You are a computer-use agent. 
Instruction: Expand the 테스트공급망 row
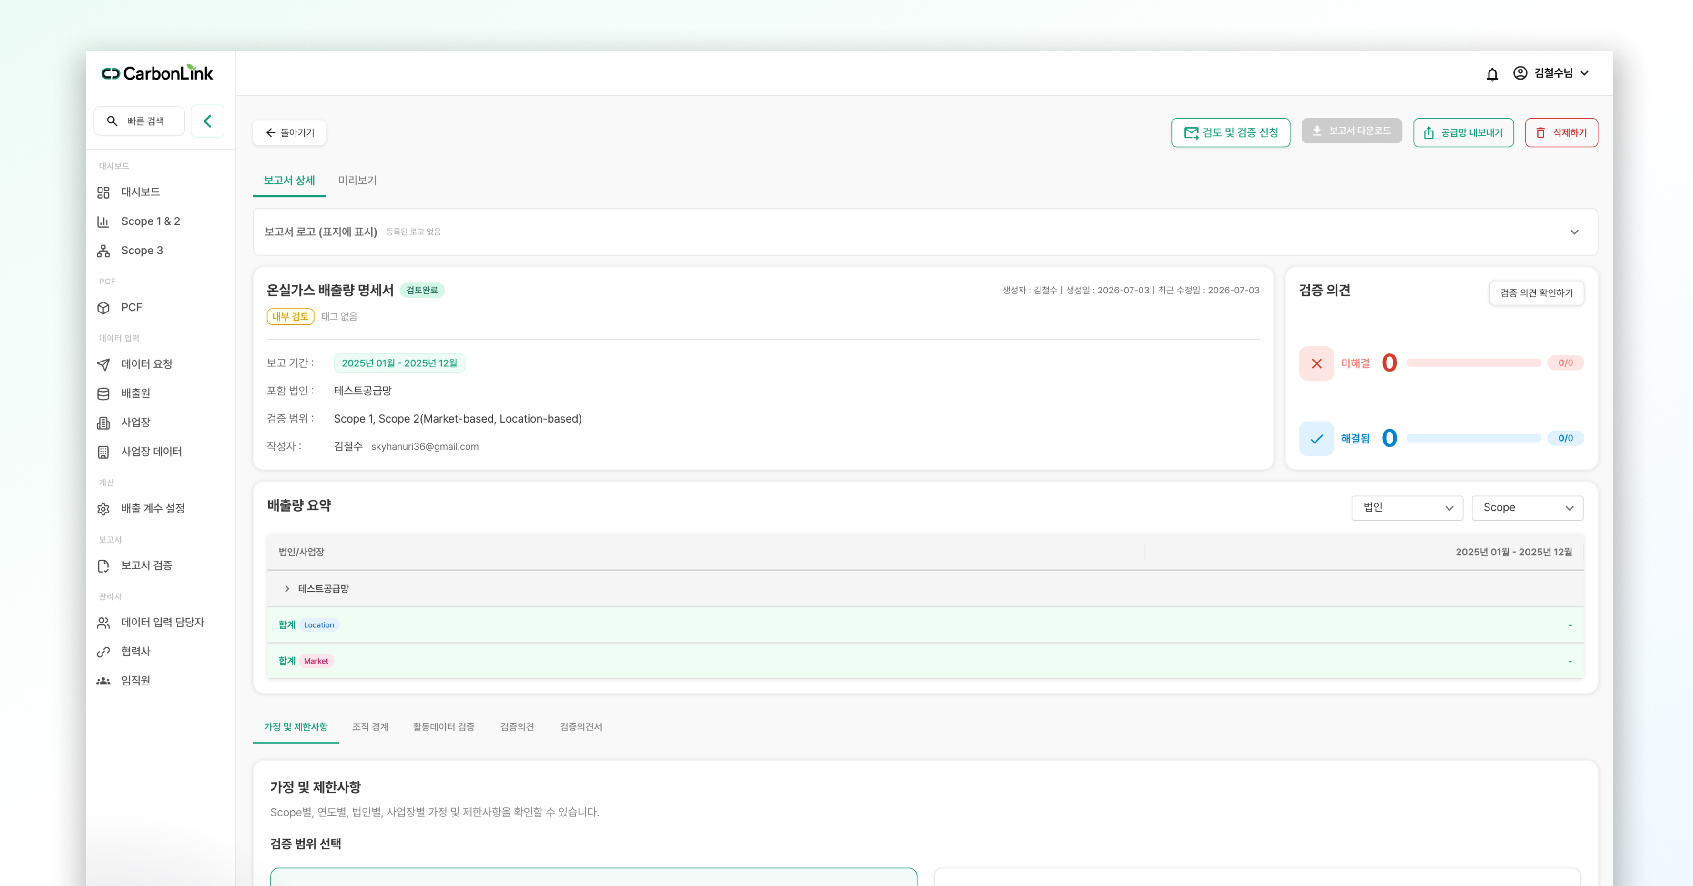[x=287, y=588]
